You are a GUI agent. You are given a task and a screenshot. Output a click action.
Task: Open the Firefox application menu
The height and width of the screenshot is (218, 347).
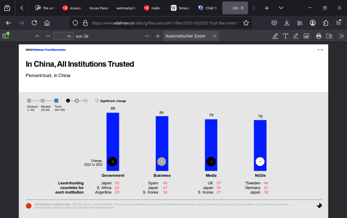tap(338, 23)
